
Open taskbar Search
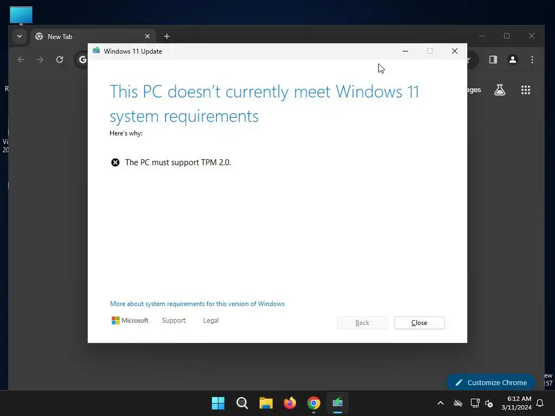click(242, 403)
